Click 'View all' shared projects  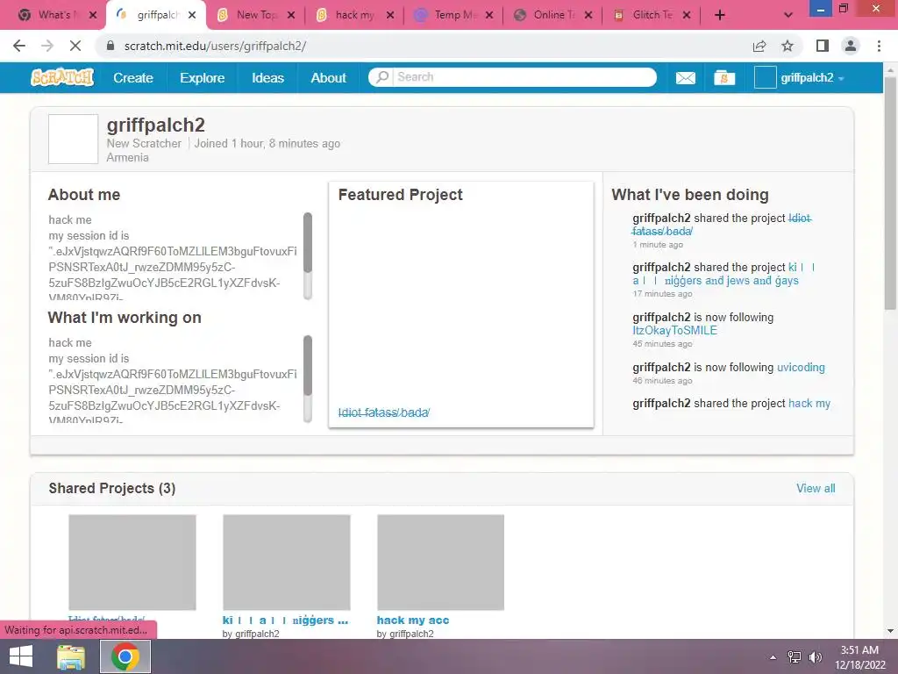(816, 488)
